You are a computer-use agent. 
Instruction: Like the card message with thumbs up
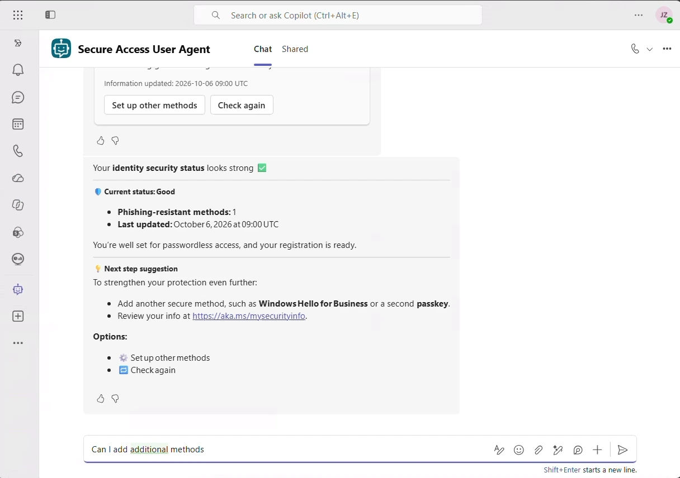coord(101,141)
